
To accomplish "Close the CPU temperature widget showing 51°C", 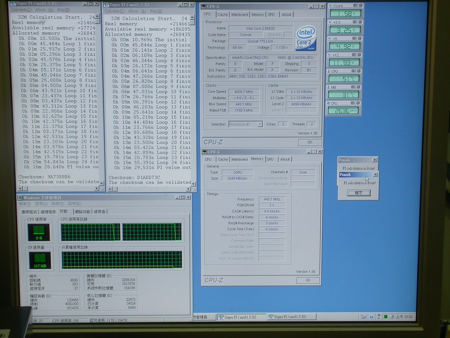I will (x=359, y=71).
